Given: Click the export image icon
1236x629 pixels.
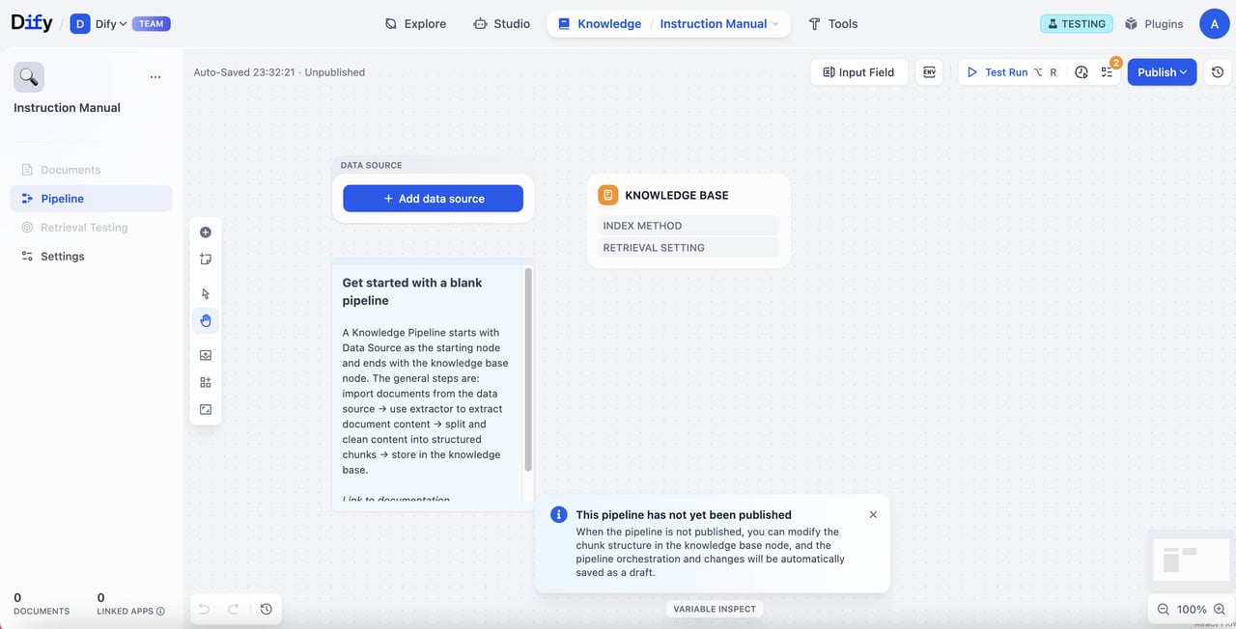Looking at the screenshot, I should tap(206, 356).
